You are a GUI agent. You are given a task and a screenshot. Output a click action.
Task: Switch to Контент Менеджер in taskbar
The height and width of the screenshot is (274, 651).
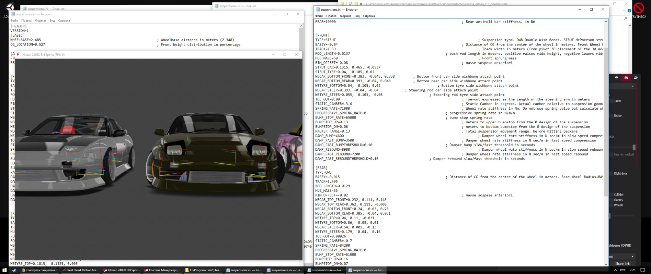[162, 270]
